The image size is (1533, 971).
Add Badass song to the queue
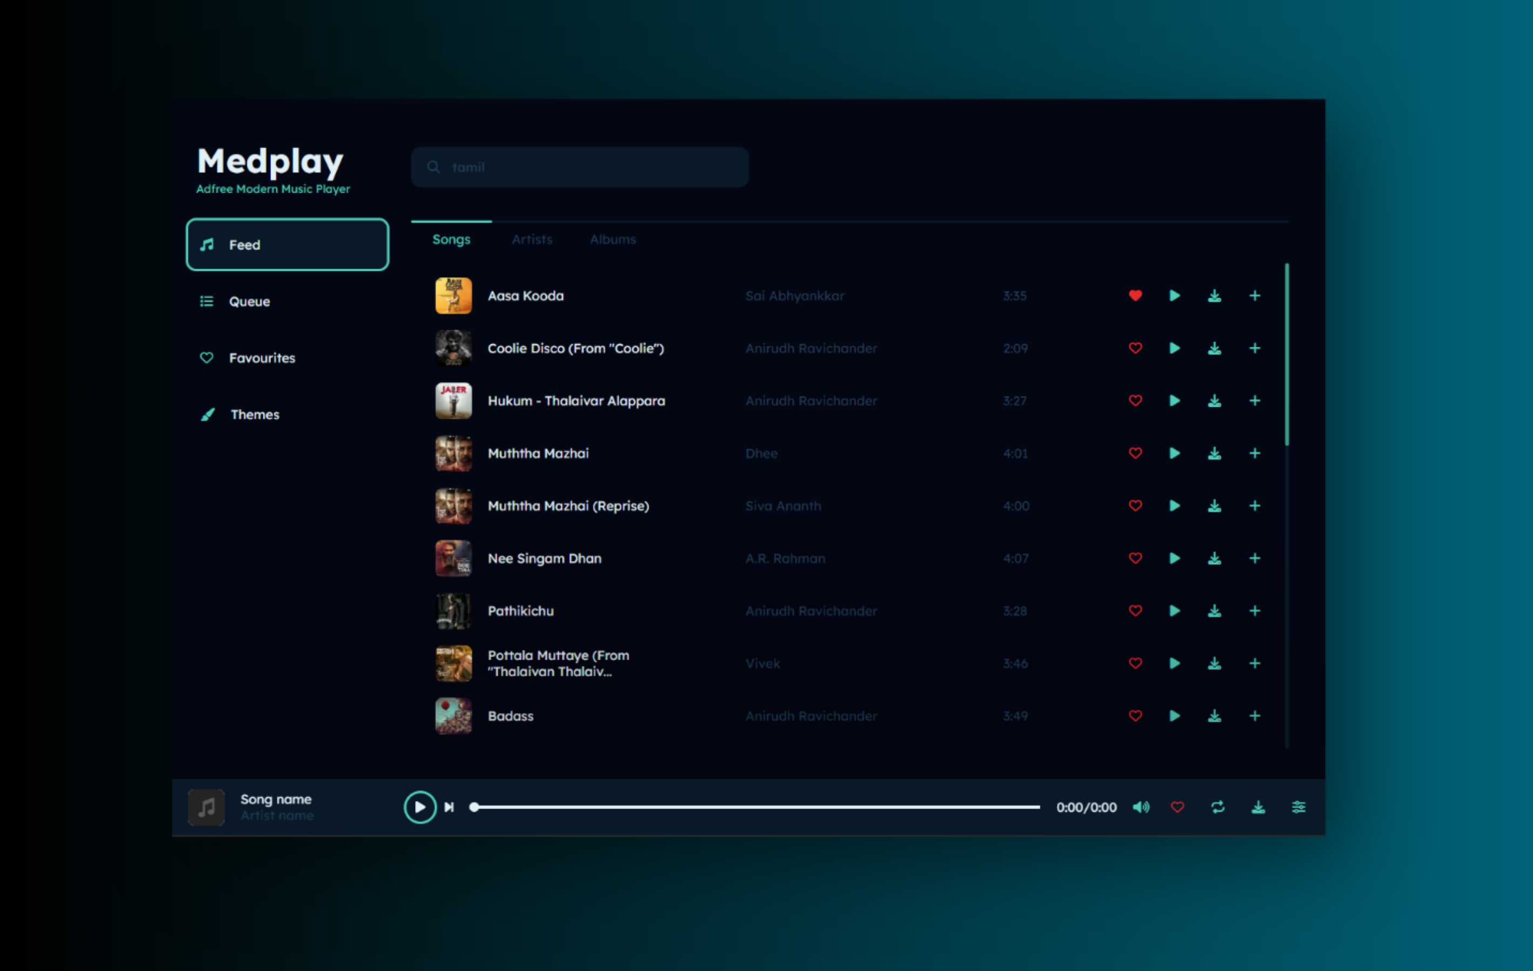point(1254,716)
